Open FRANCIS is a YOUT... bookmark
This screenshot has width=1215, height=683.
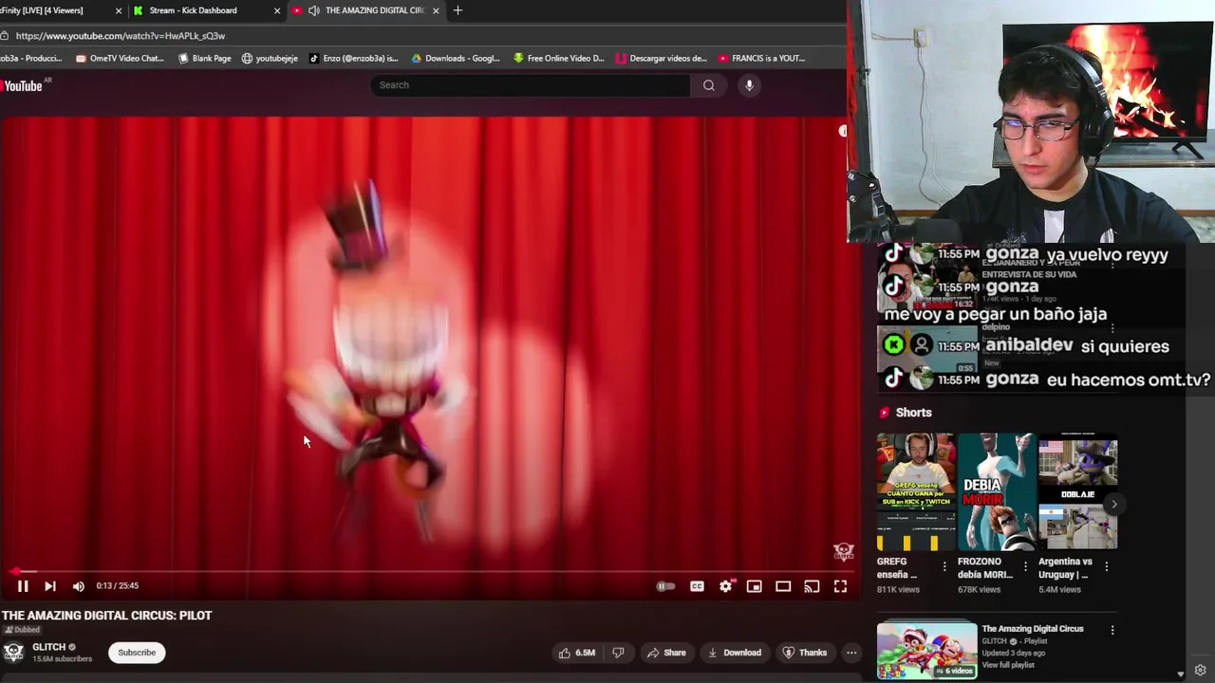coord(762,58)
